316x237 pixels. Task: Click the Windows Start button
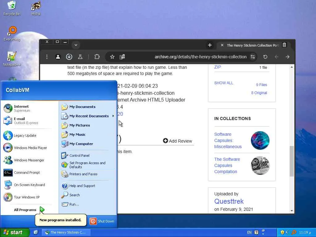coord(15,232)
